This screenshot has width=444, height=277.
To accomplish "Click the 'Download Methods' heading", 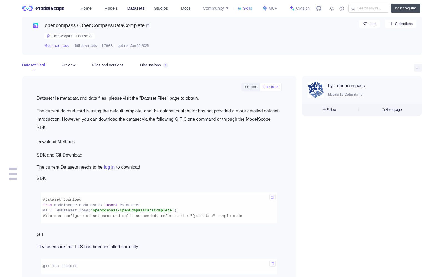I will pos(56,142).
